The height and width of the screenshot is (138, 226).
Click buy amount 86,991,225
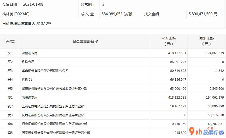pos(178,62)
